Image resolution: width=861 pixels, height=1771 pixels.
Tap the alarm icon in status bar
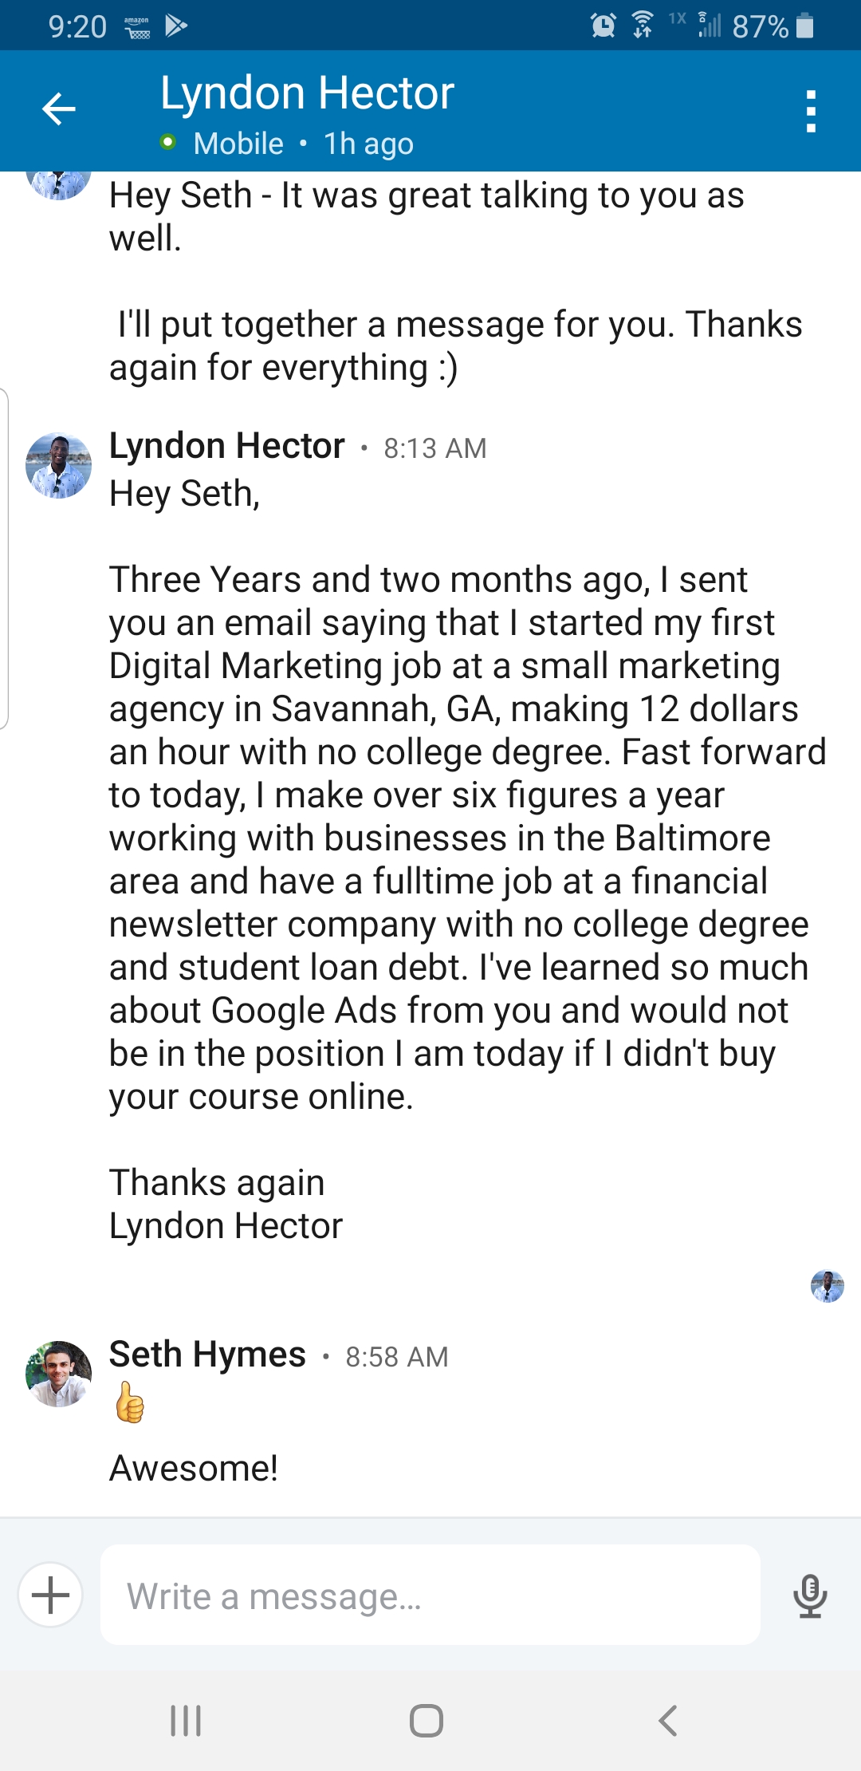[603, 26]
